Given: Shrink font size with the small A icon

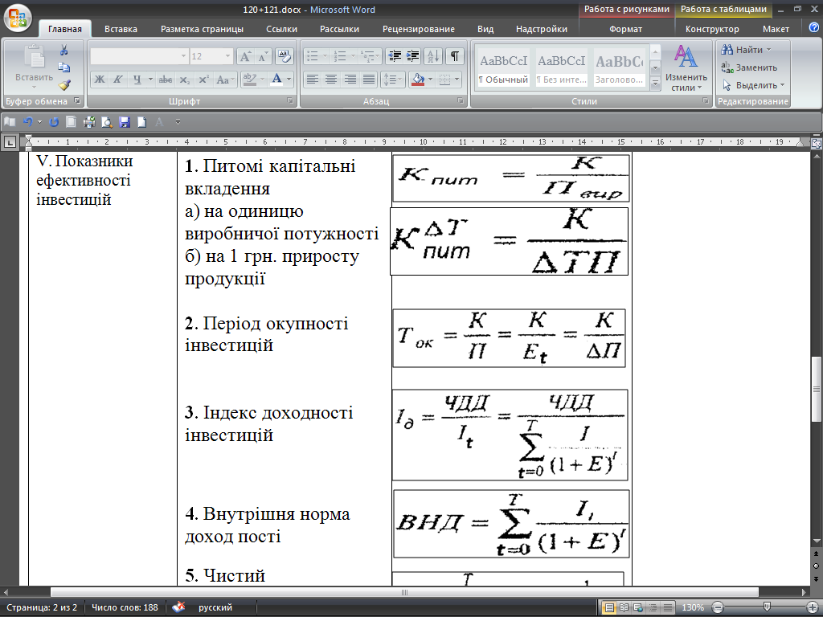Looking at the screenshot, I should pos(263,56).
